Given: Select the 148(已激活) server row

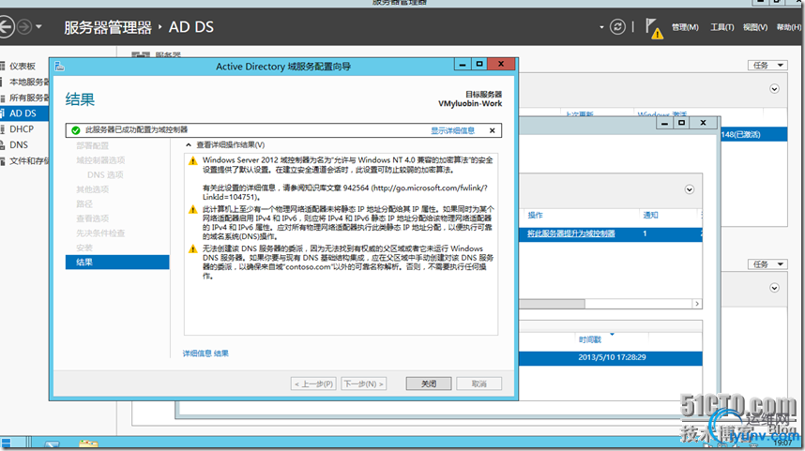Looking at the screenshot, I should point(753,134).
